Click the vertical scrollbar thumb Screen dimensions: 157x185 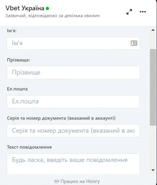[153, 87]
